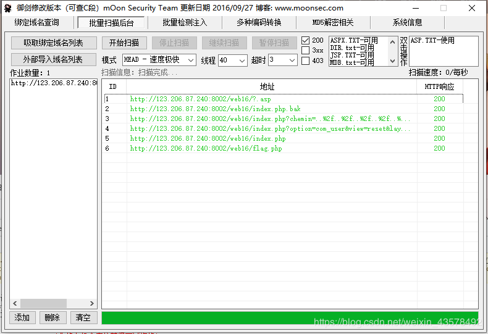Screen dimensions: 488x334
Task: Select ASP.TXT-使用 in active dictionary list
Action: pyautogui.click(x=432, y=40)
